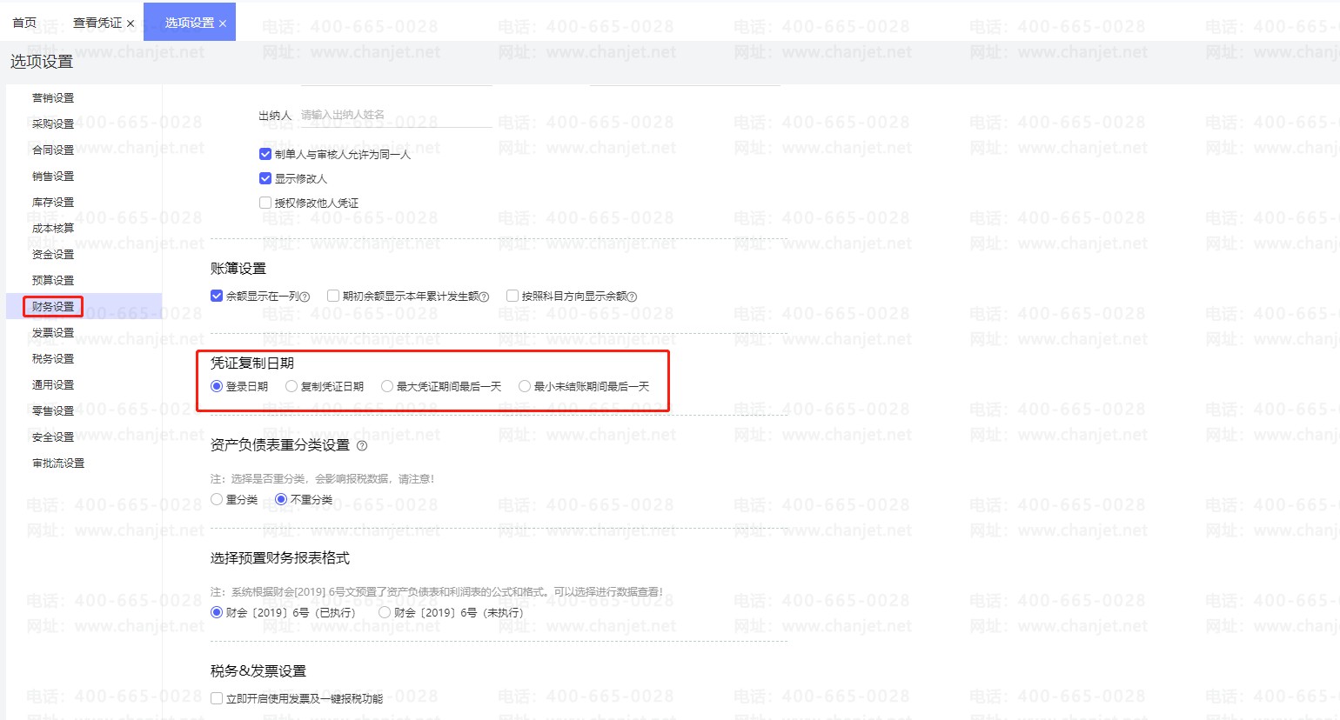Go to 安全设置 in the sidebar

point(53,437)
